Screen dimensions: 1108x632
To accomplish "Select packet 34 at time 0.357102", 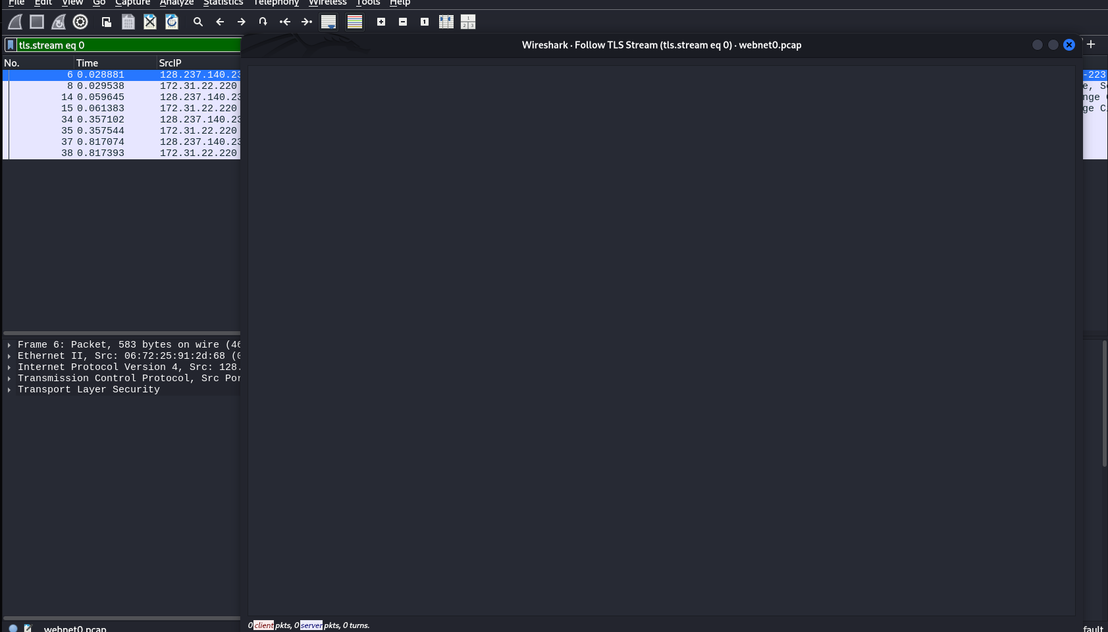I will pos(122,120).
